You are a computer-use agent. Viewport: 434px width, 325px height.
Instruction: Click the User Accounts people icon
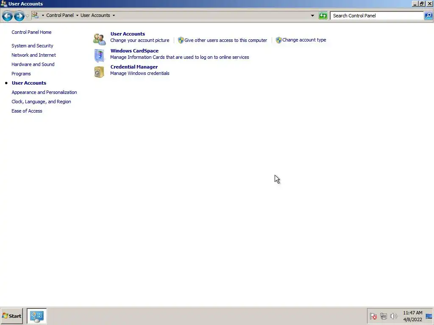coord(99,39)
